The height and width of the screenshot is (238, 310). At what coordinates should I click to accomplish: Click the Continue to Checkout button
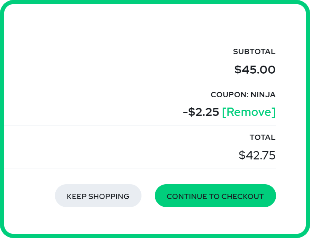[215, 196]
